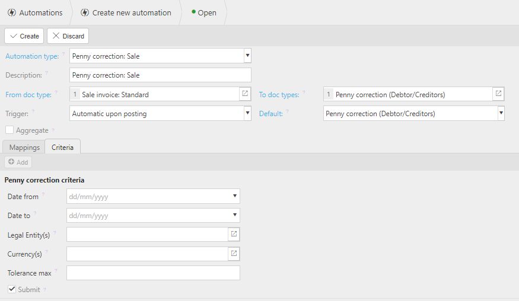Open the Date from date picker
519x301 pixels.
[x=235, y=196]
